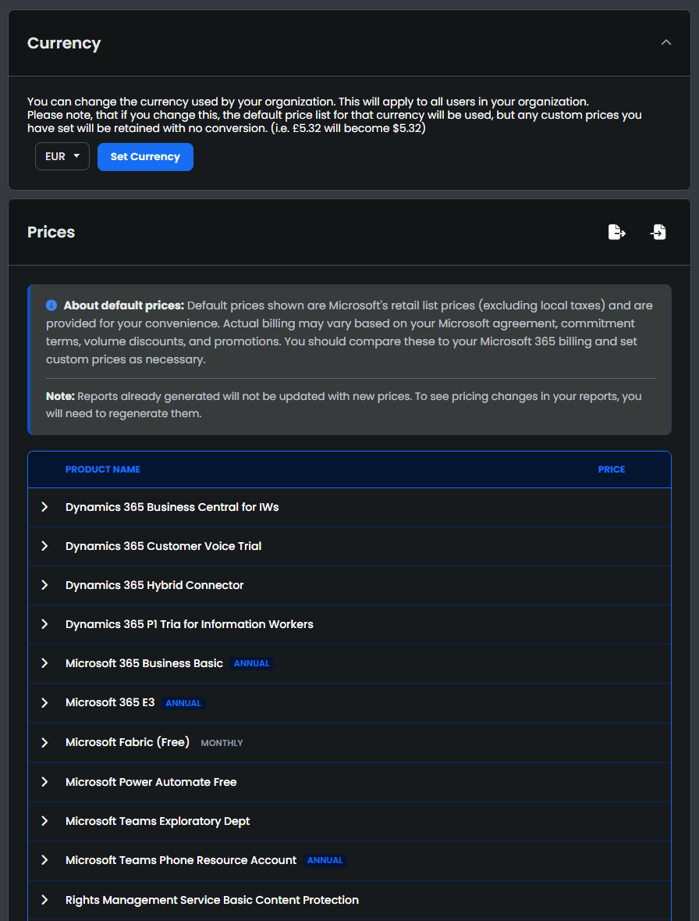Image resolution: width=699 pixels, height=921 pixels.
Task: Click the ANNUAL badge on Microsoft 365 E3
Action: click(x=183, y=703)
